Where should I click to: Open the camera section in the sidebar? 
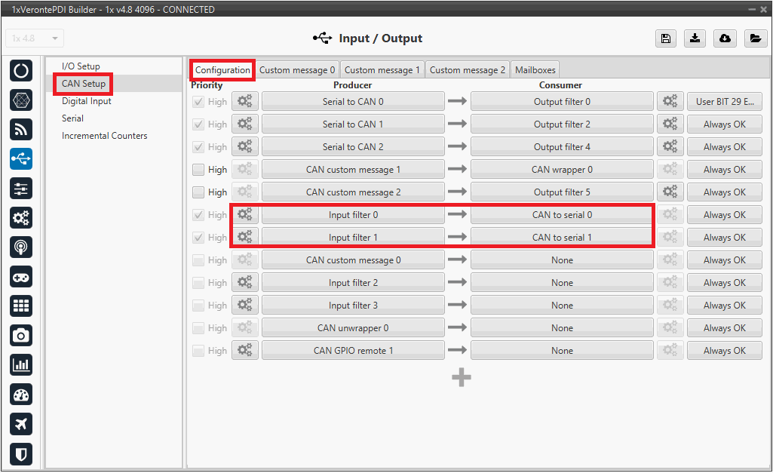click(x=21, y=336)
